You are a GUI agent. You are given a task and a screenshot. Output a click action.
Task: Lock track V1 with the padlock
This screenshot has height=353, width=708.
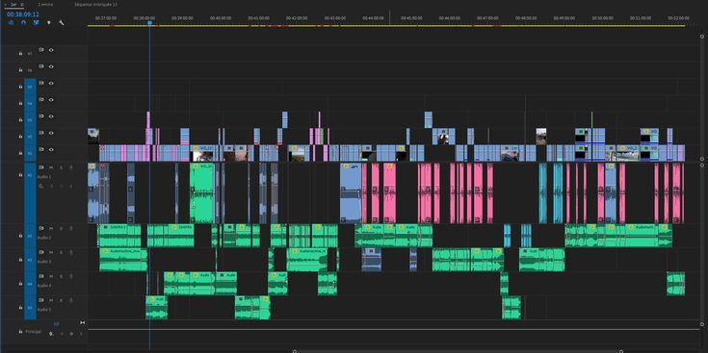tap(20, 153)
